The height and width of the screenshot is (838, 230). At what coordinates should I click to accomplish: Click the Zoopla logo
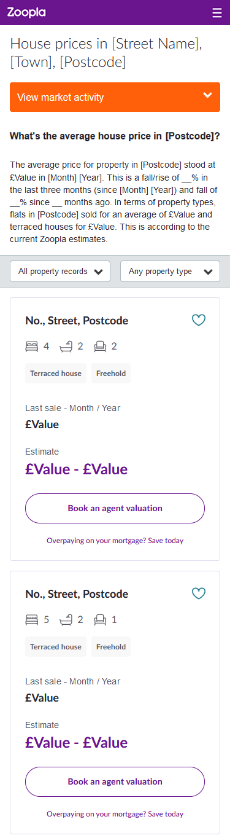coord(26,12)
